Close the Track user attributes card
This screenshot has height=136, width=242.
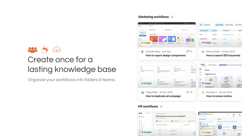pyautogui.click(x=231, y=78)
